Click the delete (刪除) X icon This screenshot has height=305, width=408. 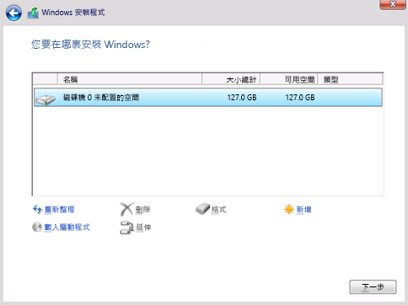pyautogui.click(x=126, y=209)
